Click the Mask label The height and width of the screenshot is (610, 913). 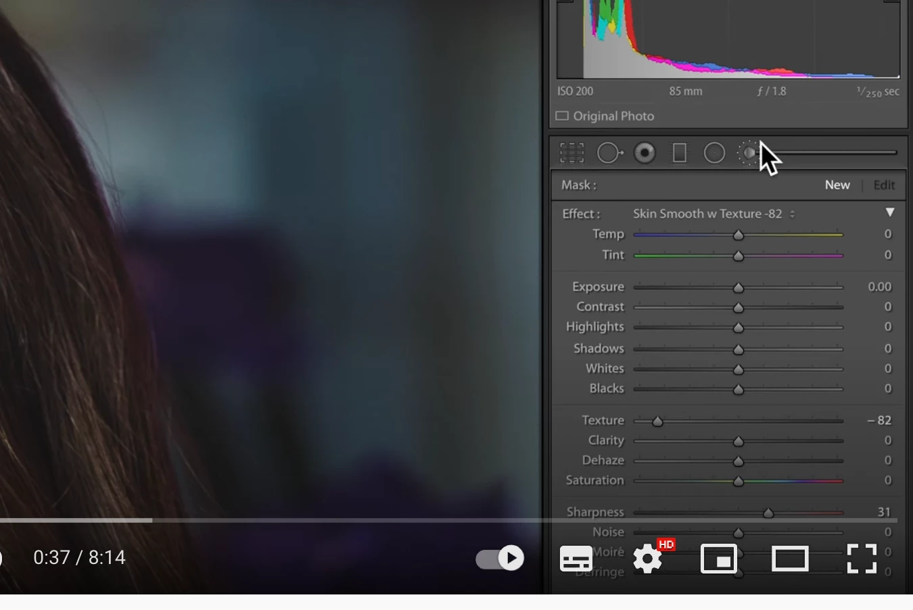[x=578, y=185]
